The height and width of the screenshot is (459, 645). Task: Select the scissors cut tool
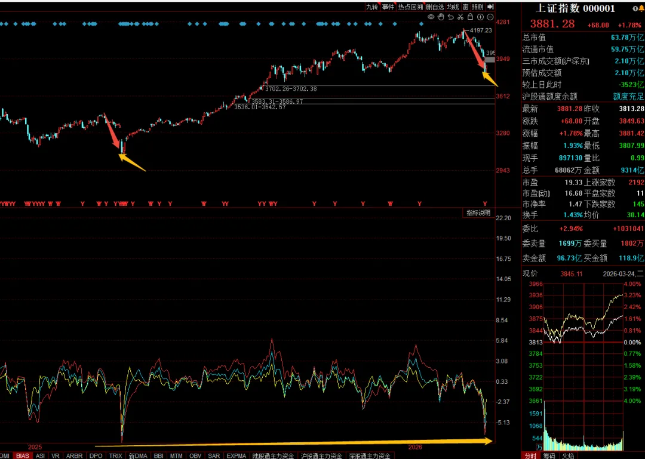[x=460, y=17]
